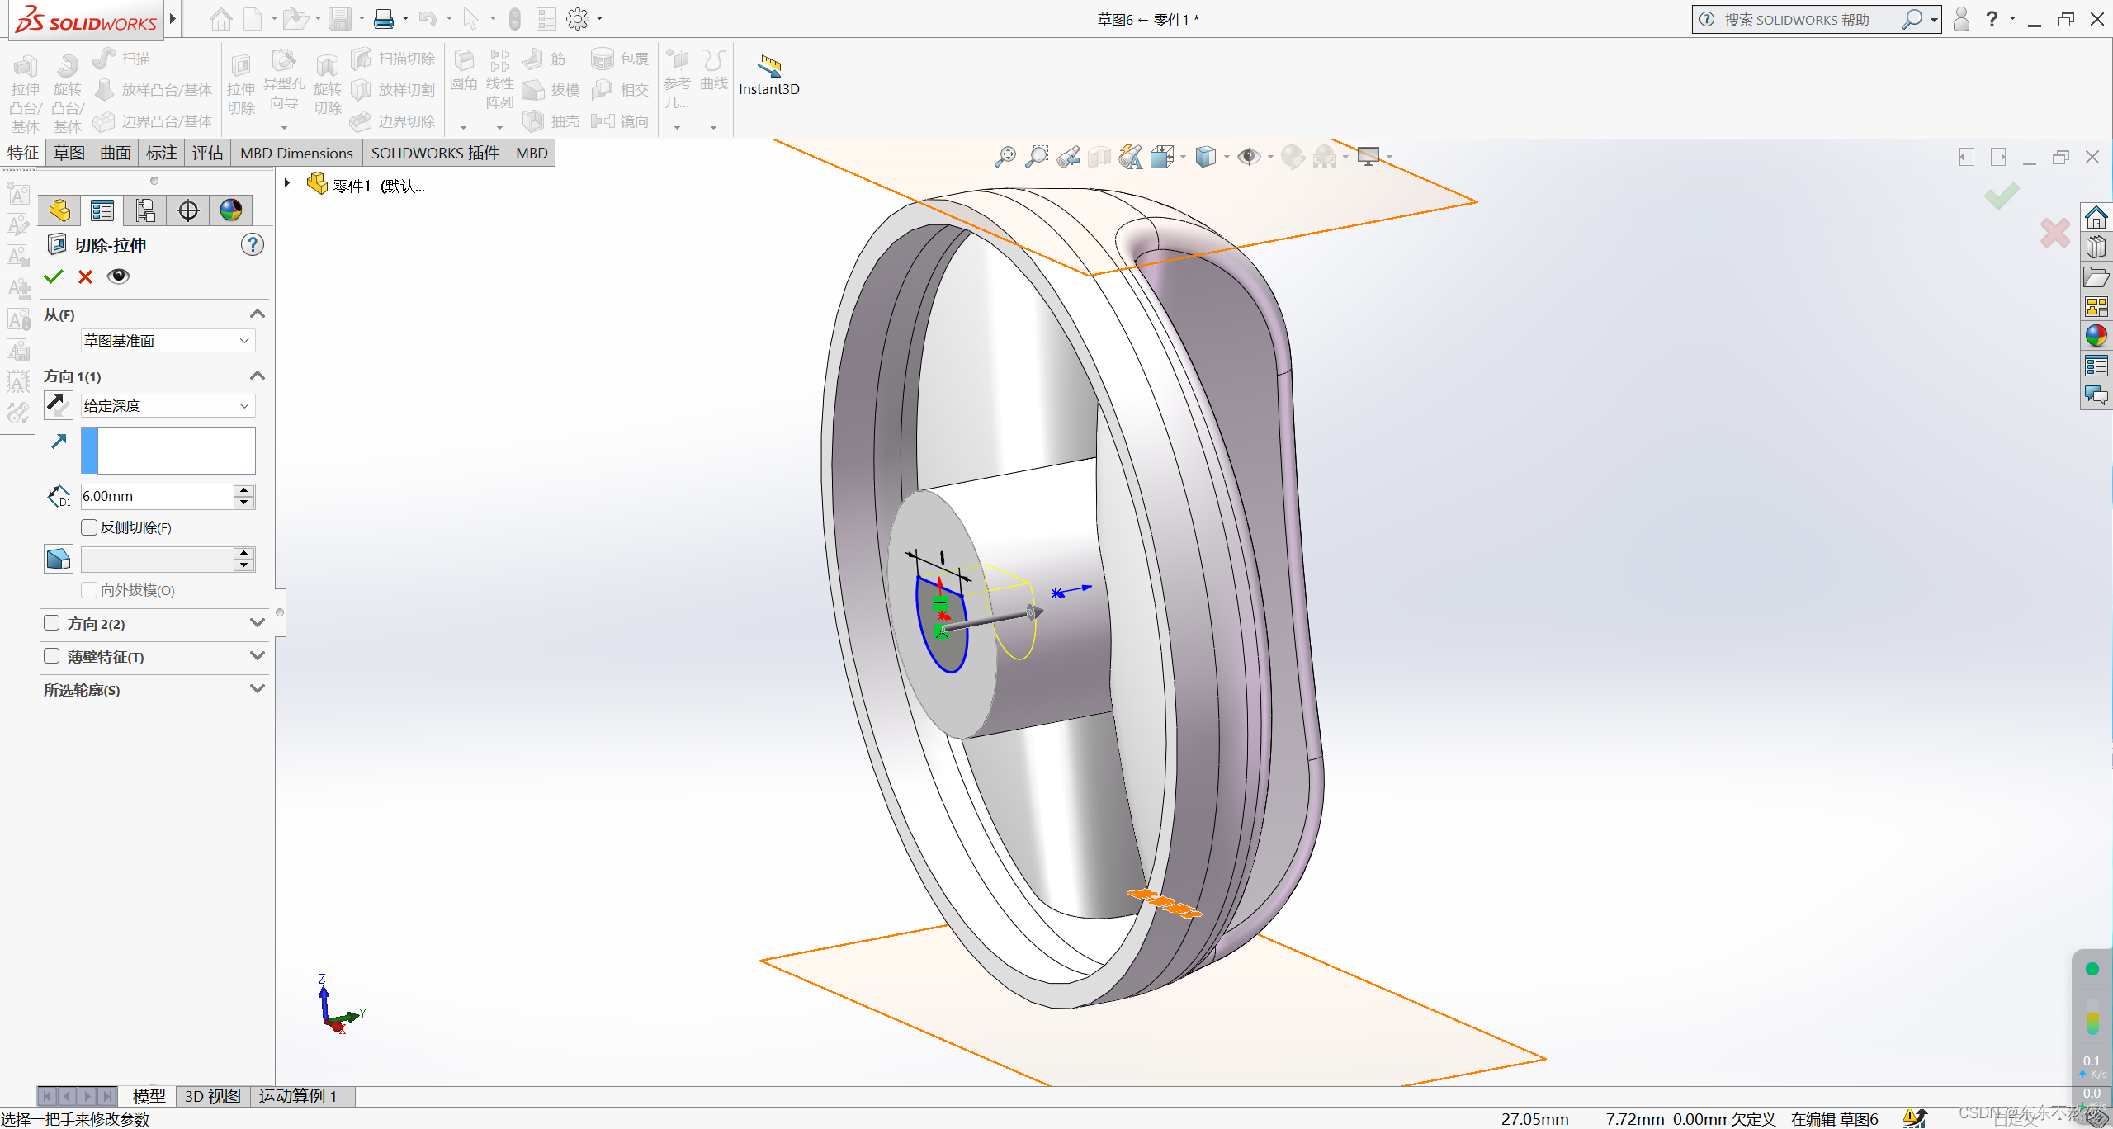Open the From start condition dropdown
Viewport: 2113px width, 1129px height.
tap(168, 341)
